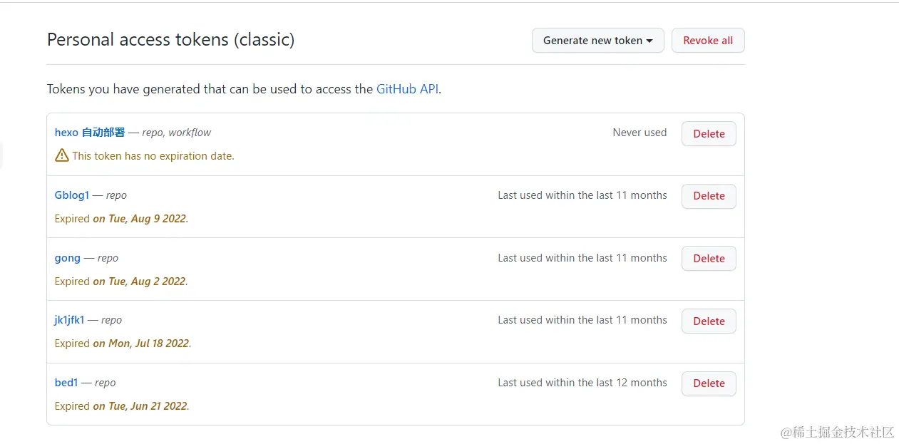This screenshot has width=899, height=444.
Task: Delete the gong token
Action: point(709,259)
